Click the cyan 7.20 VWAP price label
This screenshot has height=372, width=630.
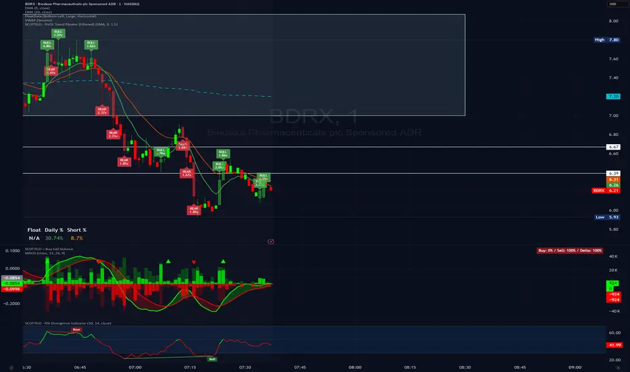tap(613, 97)
